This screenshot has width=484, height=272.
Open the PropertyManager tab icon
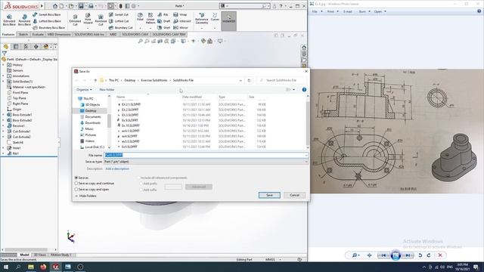coord(16,47)
